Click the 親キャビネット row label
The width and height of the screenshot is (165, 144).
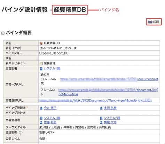pos(15,63)
